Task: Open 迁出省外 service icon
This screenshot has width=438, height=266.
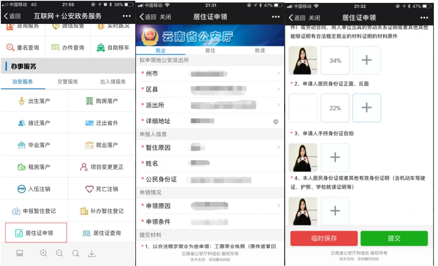Action: pos(89,123)
